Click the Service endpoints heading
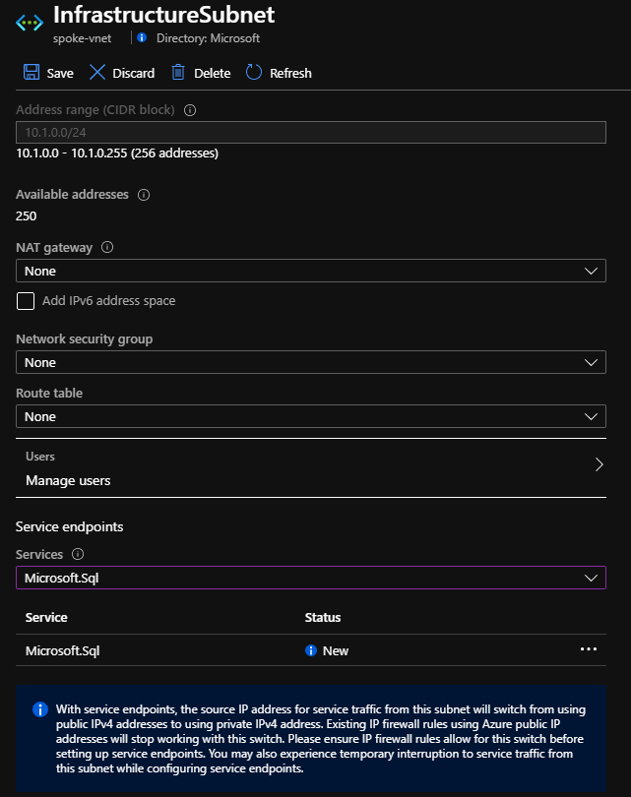 [69, 526]
